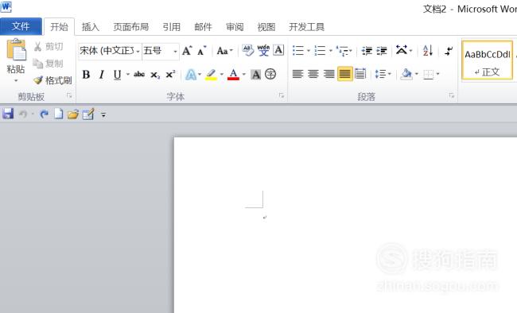Toggle Strikethrough abc formatting
517x313 pixels.
(x=139, y=75)
